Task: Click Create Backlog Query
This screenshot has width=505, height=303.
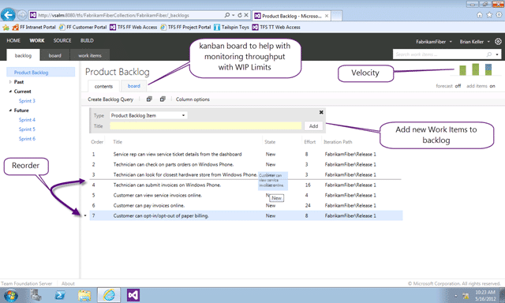Action: point(110,99)
